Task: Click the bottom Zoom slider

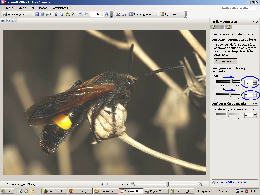Action: tap(167, 184)
